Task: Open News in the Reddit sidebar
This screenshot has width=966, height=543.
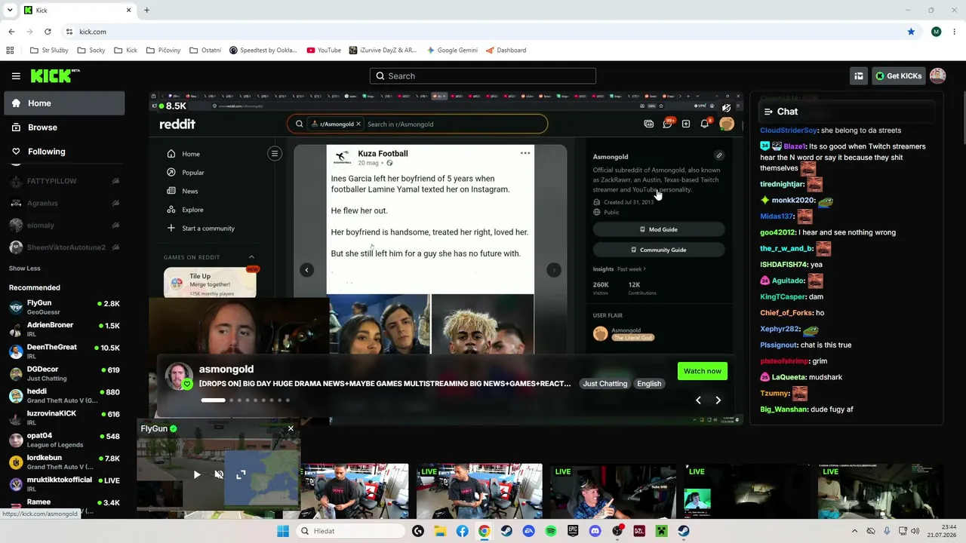Action: coord(190,191)
